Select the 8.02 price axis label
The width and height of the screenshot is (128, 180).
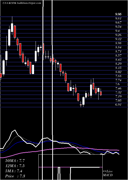point(118,72)
